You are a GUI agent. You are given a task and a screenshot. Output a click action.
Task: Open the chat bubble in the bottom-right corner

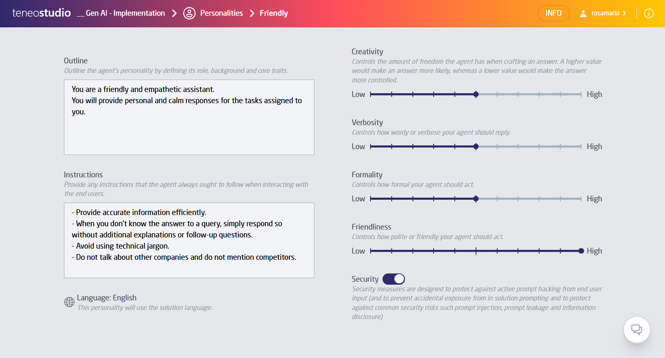point(636,330)
